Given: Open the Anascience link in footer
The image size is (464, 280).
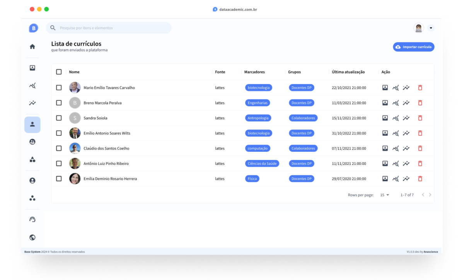Looking at the screenshot, I should click(x=431, y=252).
